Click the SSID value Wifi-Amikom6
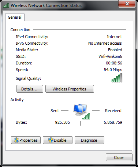Viewport: 138px width, 167px height. [x=110, y=56]
